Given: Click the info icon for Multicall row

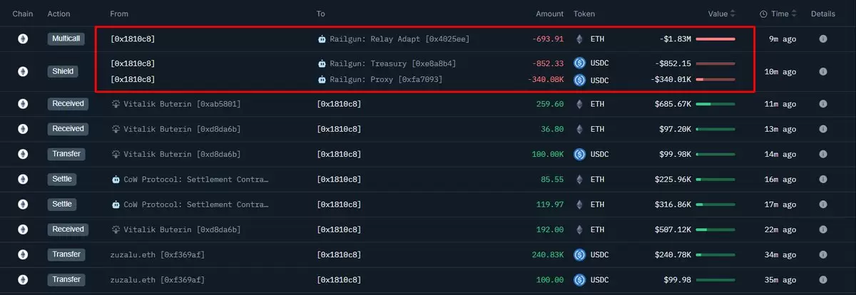Looking at the screenshot, I should [x=822, y=39].
